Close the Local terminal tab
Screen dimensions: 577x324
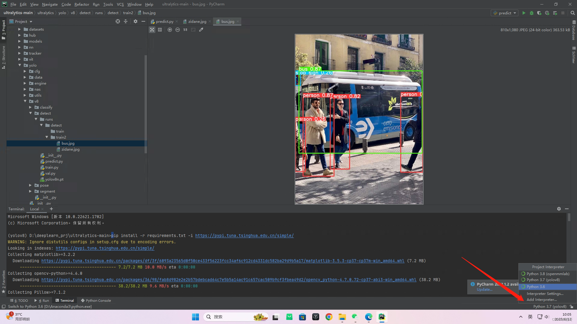pyautogui.click(x=42, y=209)
